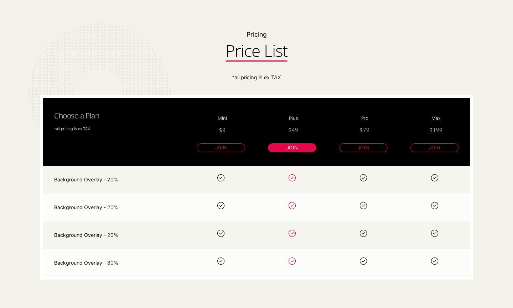Click Max checkmark in Background Overlay 80% row
Viewport: 513px width, 308px height.
435,261
